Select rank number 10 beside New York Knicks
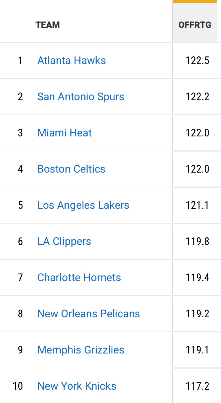This screenshot has width=221, height=403. [x=18, y=386]
